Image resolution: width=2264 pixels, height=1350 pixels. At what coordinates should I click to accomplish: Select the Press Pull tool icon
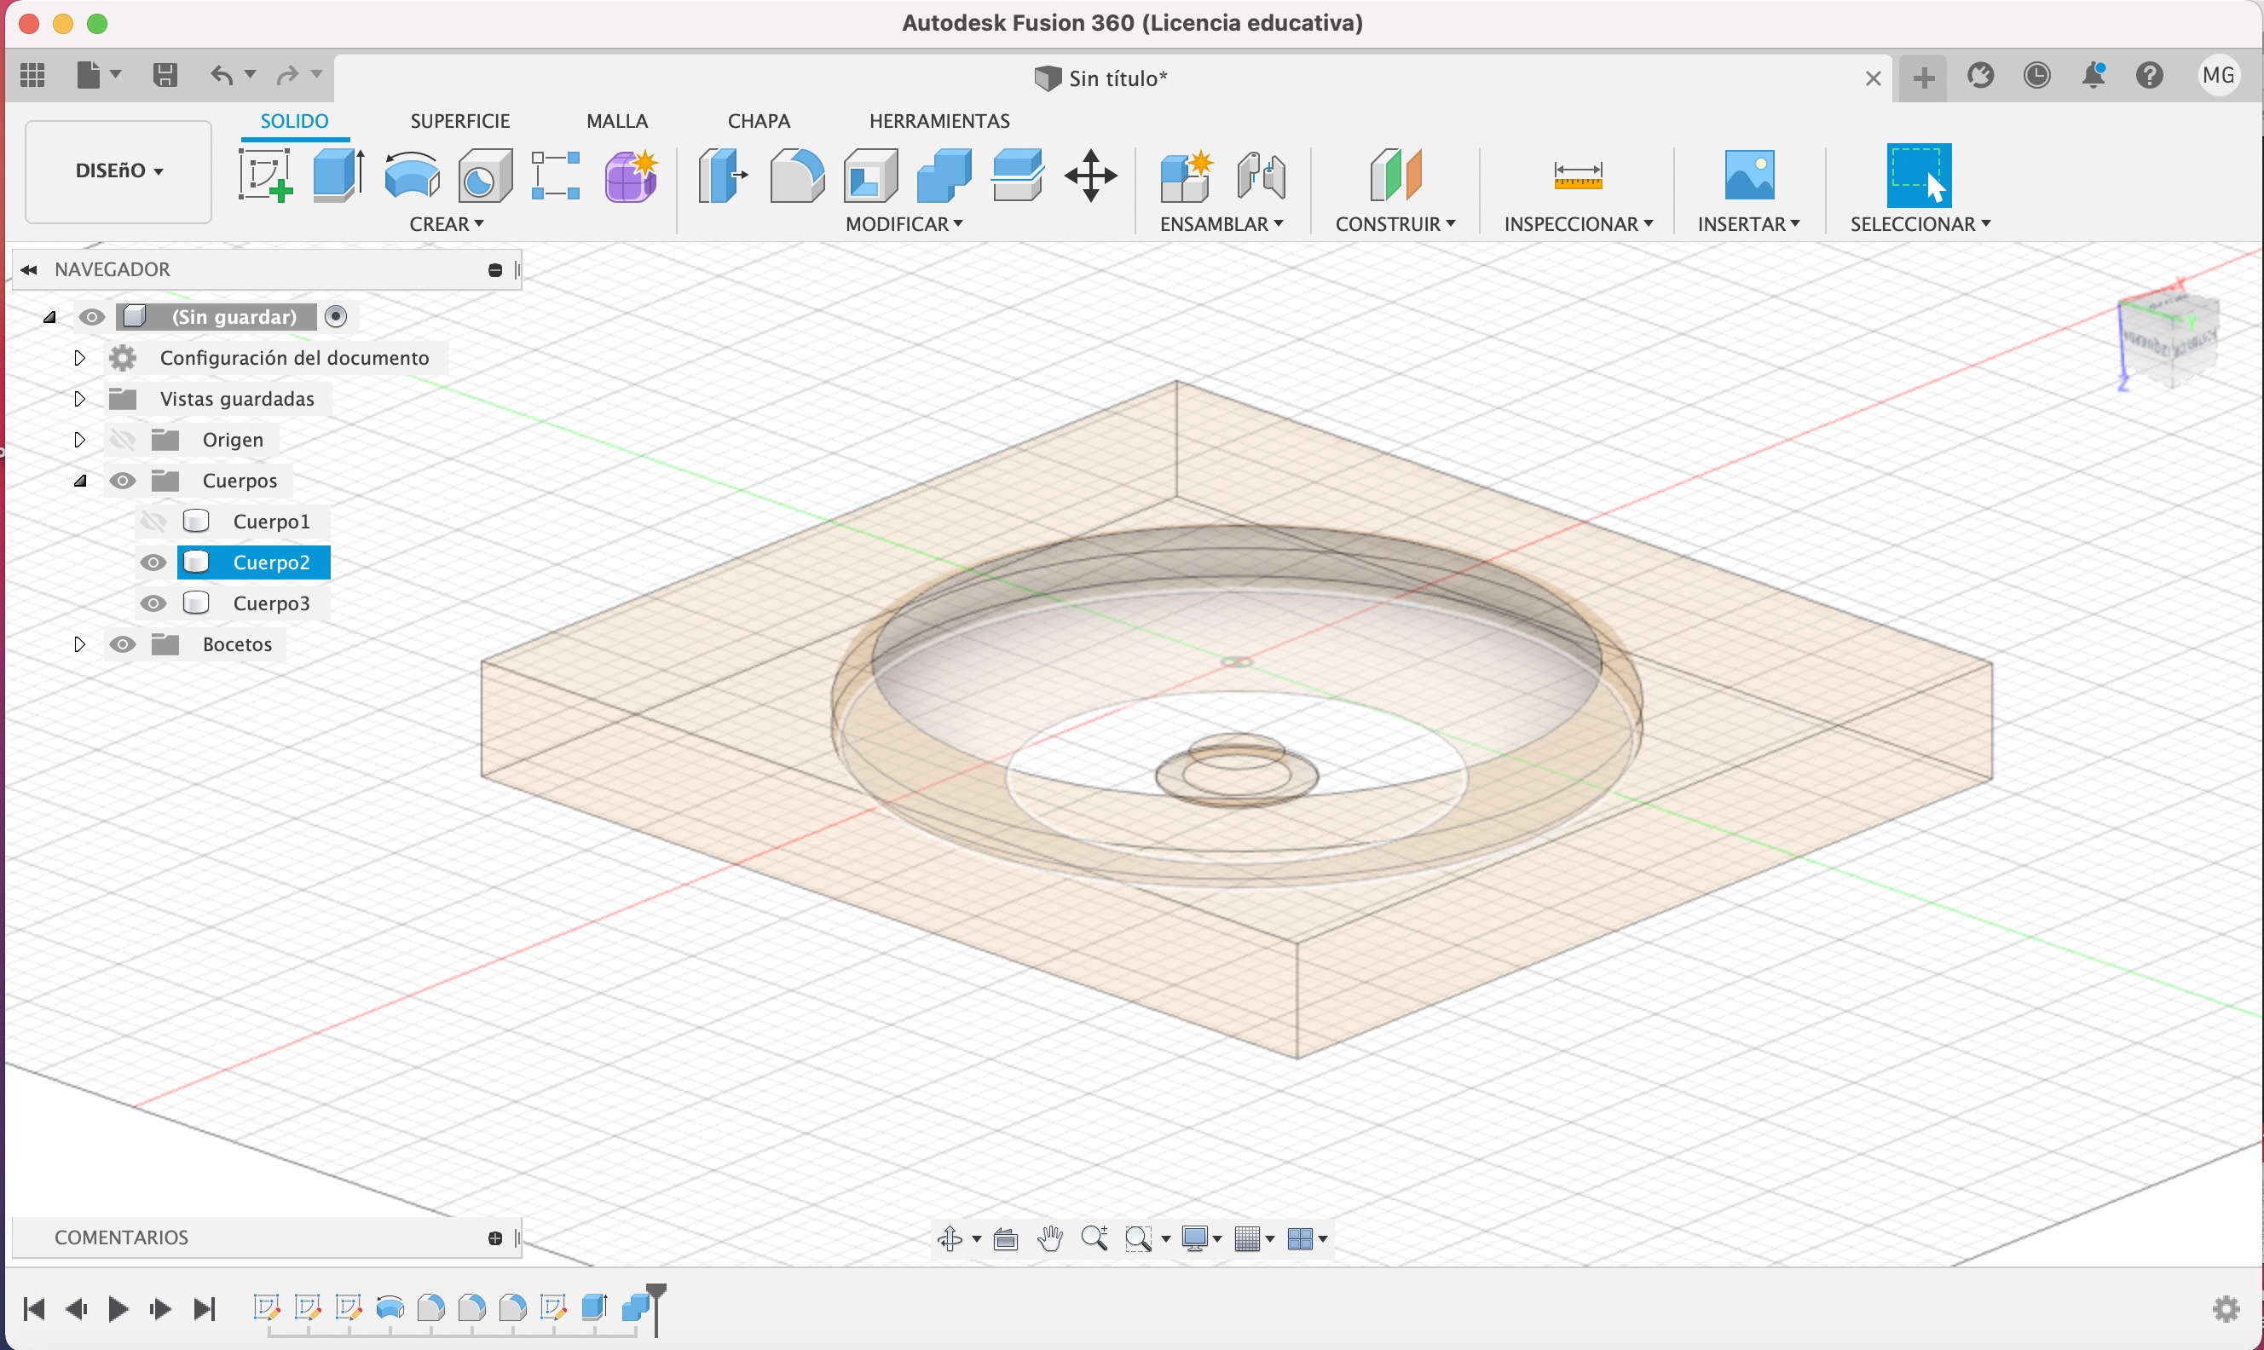click(x=723, y=175)
